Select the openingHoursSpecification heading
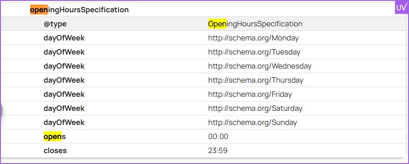409x164 pixels. [x=79, y=10]
